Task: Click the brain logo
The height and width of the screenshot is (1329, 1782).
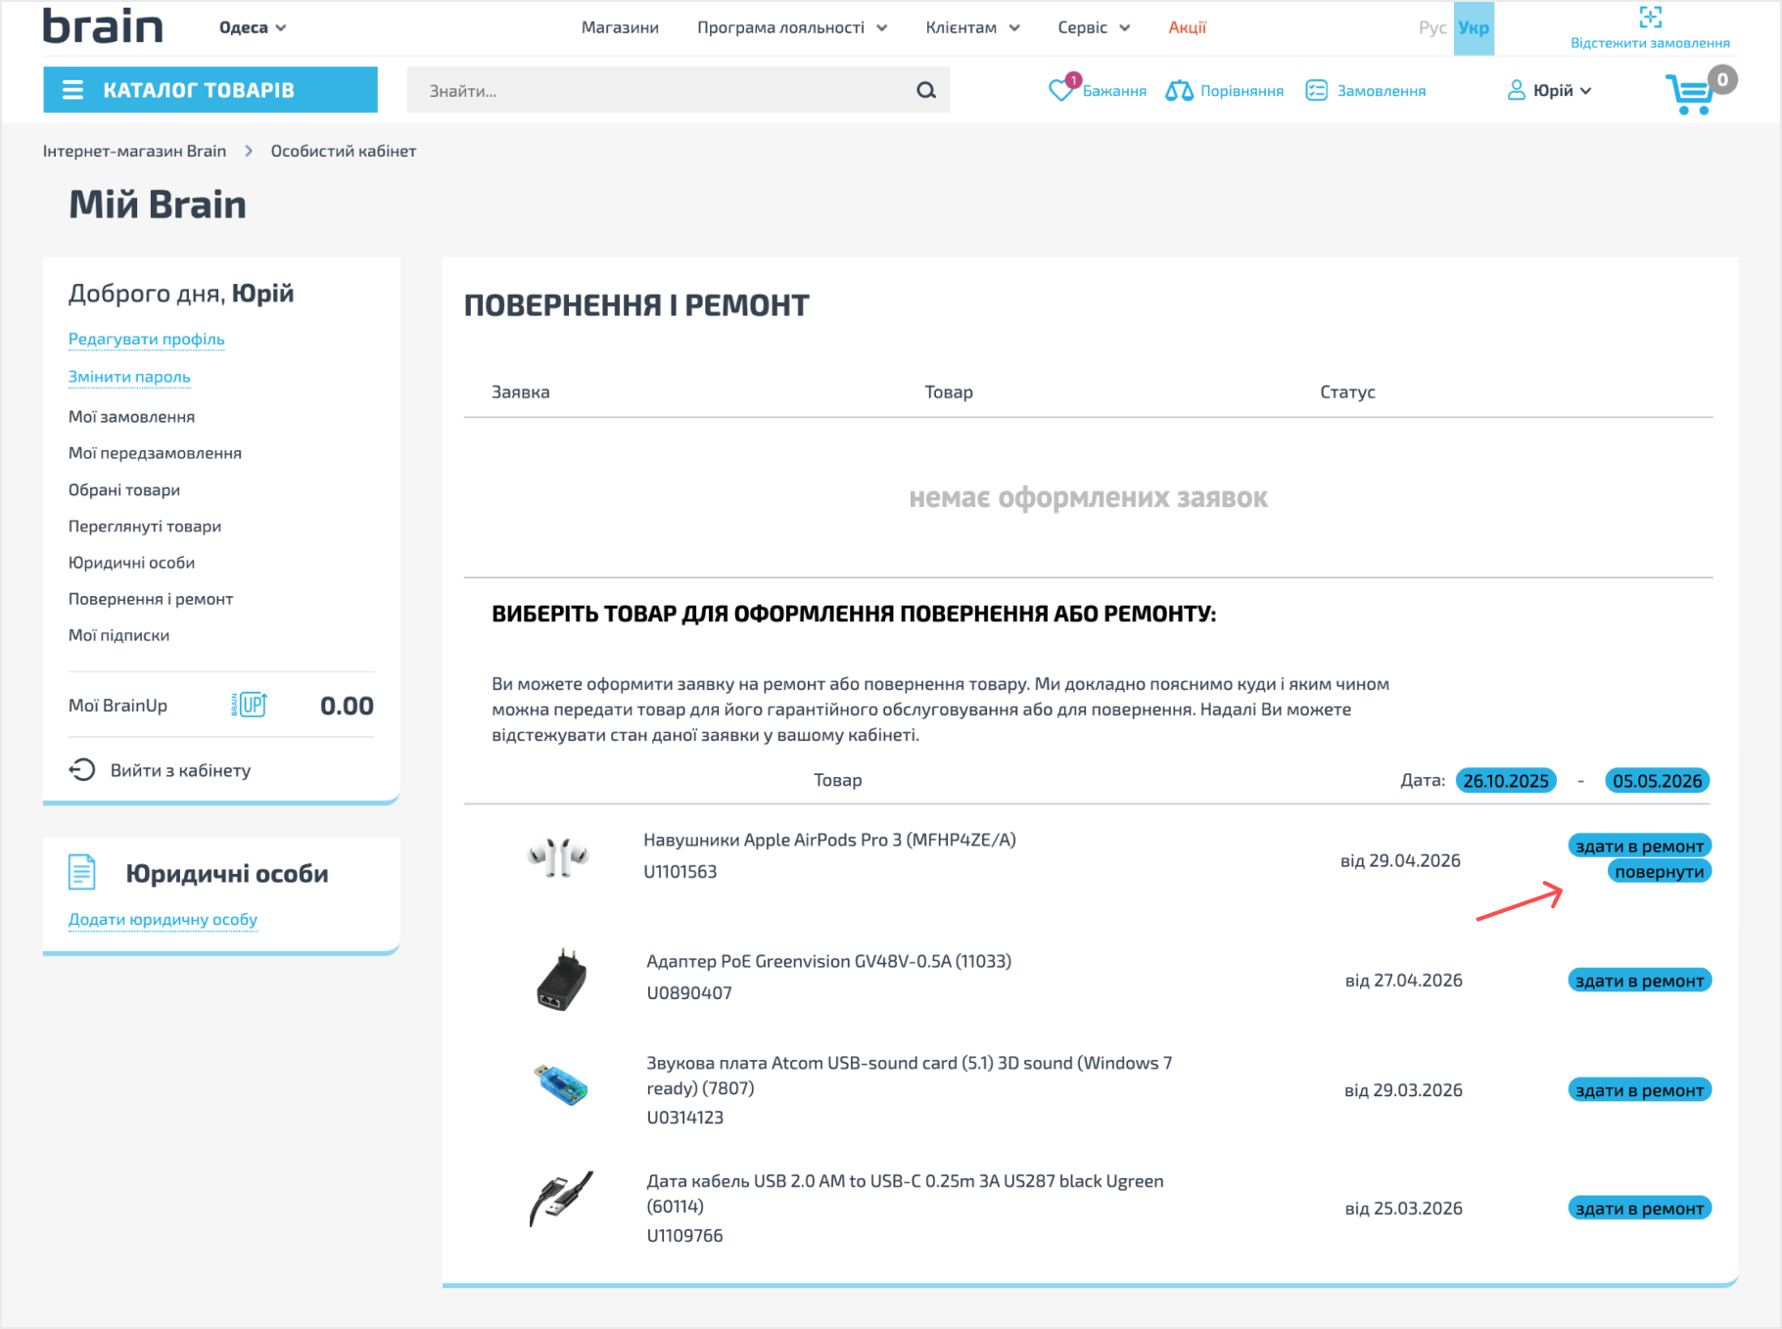Action: pos(103,26)
